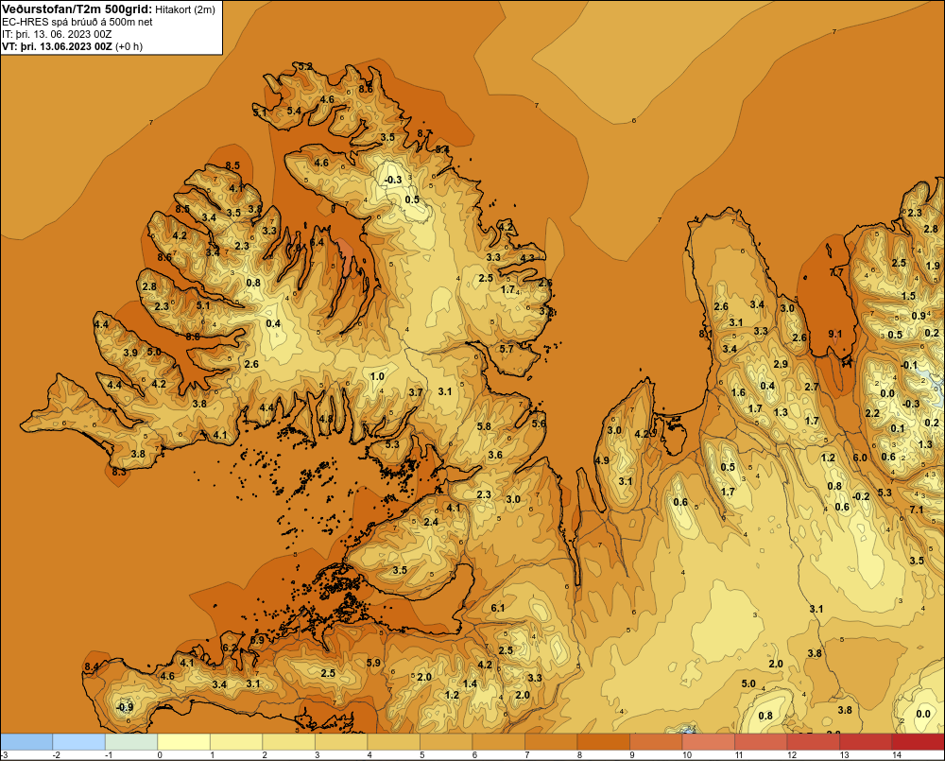Click the 'IT: þri. 13. 06. 2023 00Z' line
Image resolution: width=945 pixels, height=761 pixels.
click(x=57, y=34)
